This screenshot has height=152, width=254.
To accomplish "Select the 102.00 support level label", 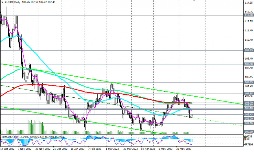I will tap(249, 119).
